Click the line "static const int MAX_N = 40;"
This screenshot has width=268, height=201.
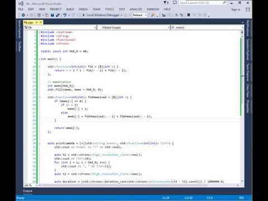[x=64, y=51]
